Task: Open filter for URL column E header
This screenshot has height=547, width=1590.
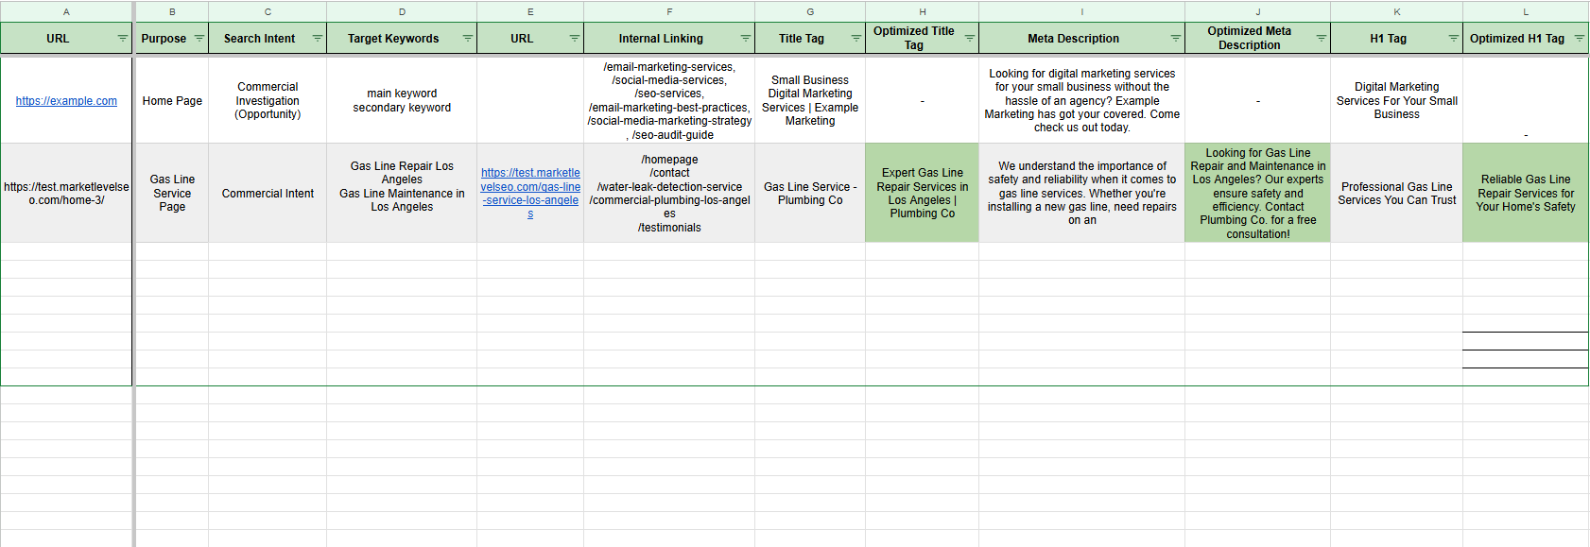Action: click(x=574, y=39)
